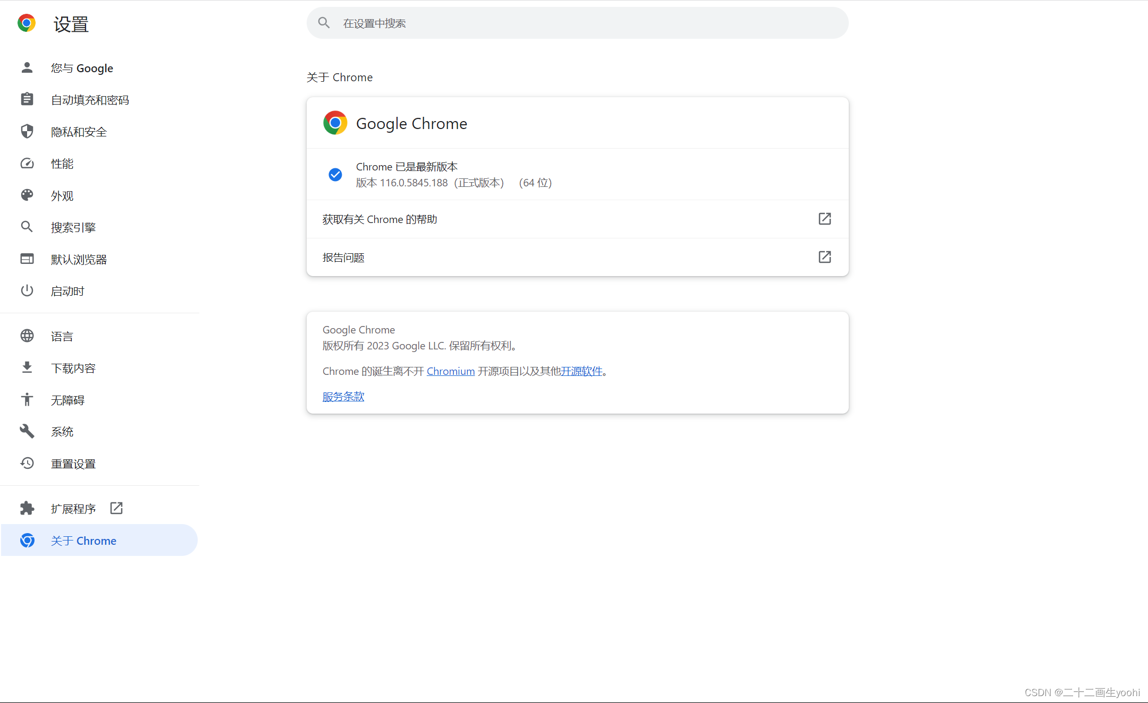Click the 设置 page title
The image size is (1148, 703).
(x=71, y=24)
